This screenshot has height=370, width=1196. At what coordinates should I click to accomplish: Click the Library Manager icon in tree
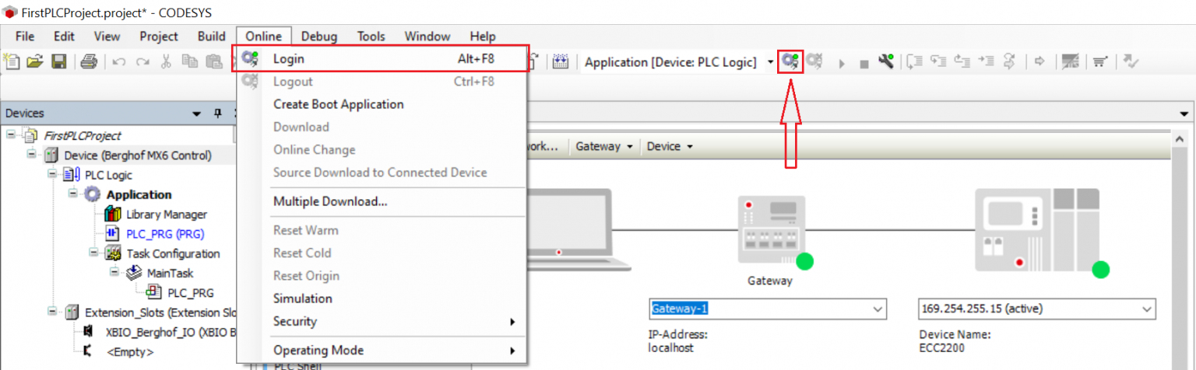pos(113,214)
